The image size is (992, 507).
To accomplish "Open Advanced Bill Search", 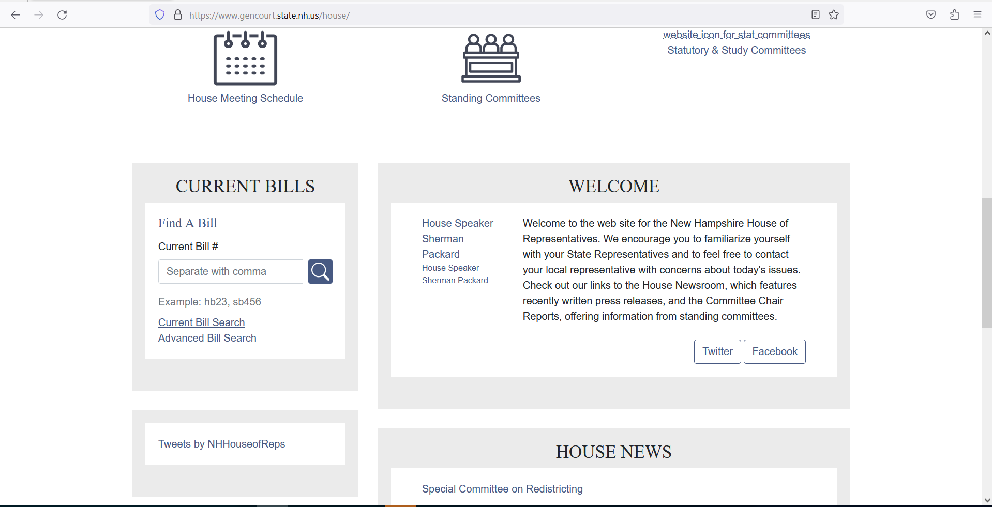I will 207,338.
